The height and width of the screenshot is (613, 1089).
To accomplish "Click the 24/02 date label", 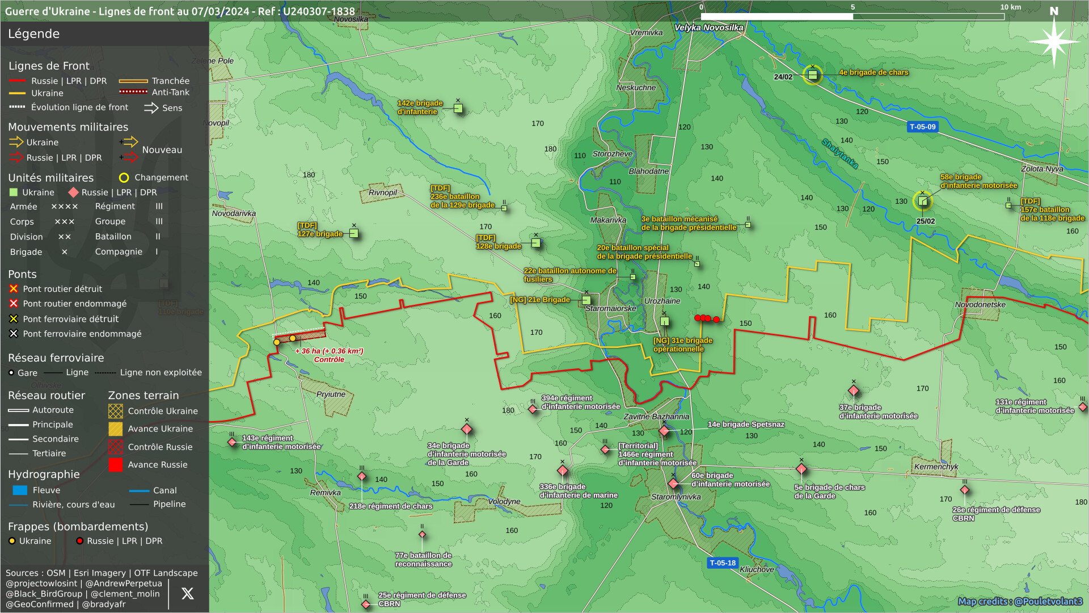I will tap(783, 77).
